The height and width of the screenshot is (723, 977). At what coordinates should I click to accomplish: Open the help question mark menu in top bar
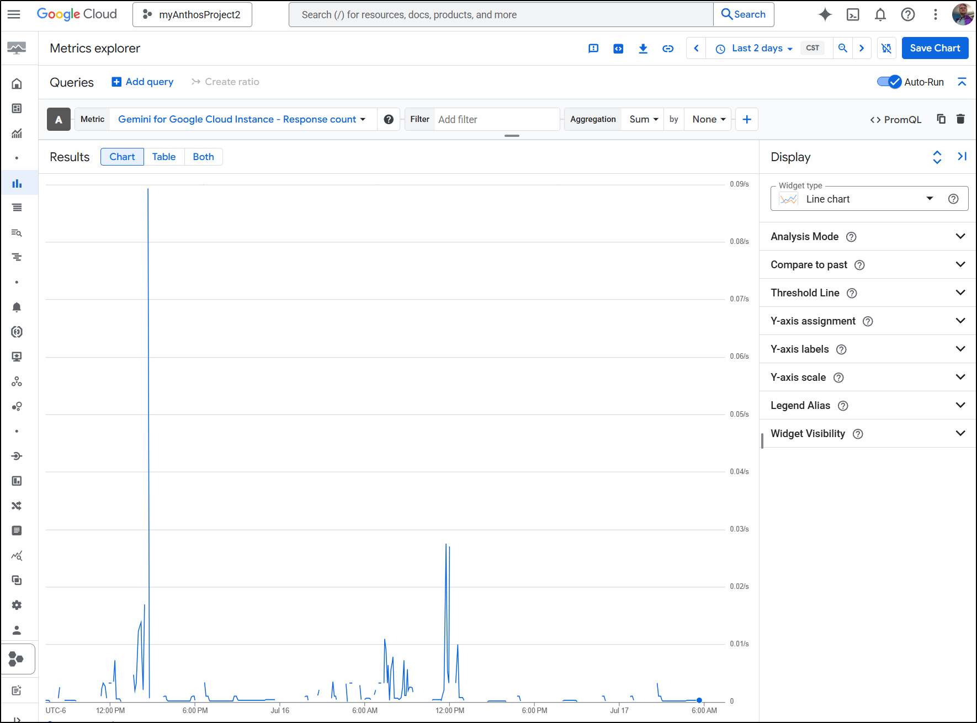pyautogui.click(x=908, y=14)
